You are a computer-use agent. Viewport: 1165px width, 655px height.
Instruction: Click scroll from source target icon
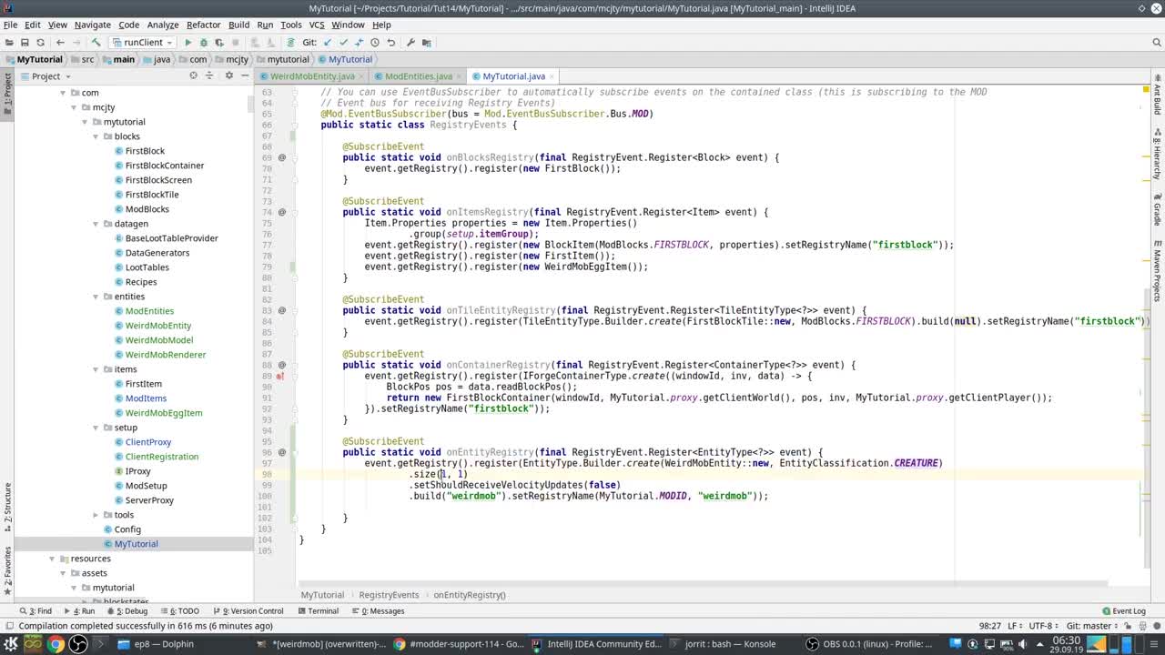tap(193, 76)
